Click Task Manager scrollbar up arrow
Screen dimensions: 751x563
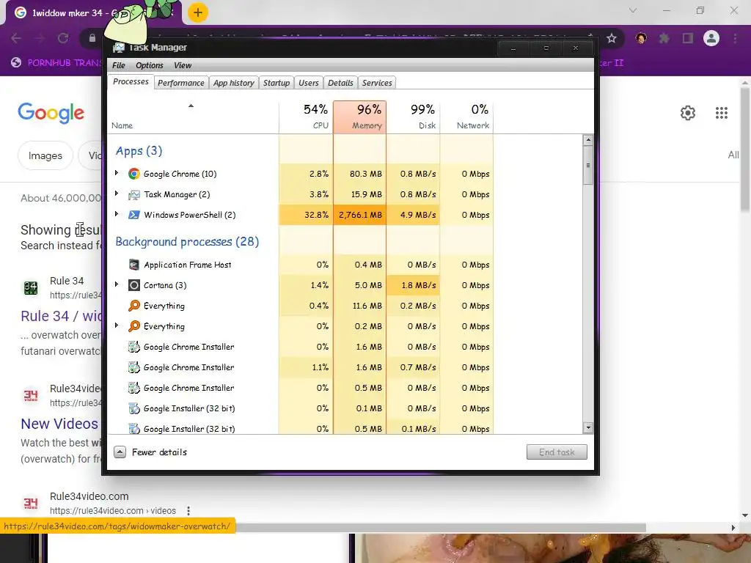(x=588, y=140)
